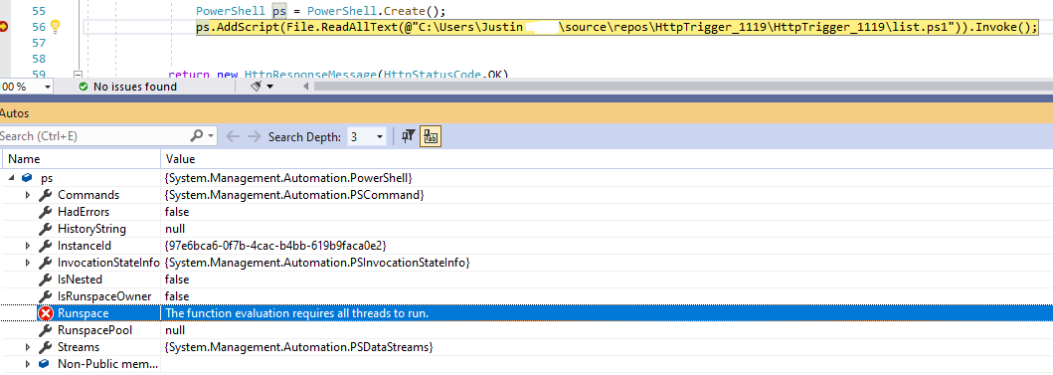This screenshot has width=1053, height=375.
Task: Click the ps variable in line 55 code
Action: [x=280, y=12]
